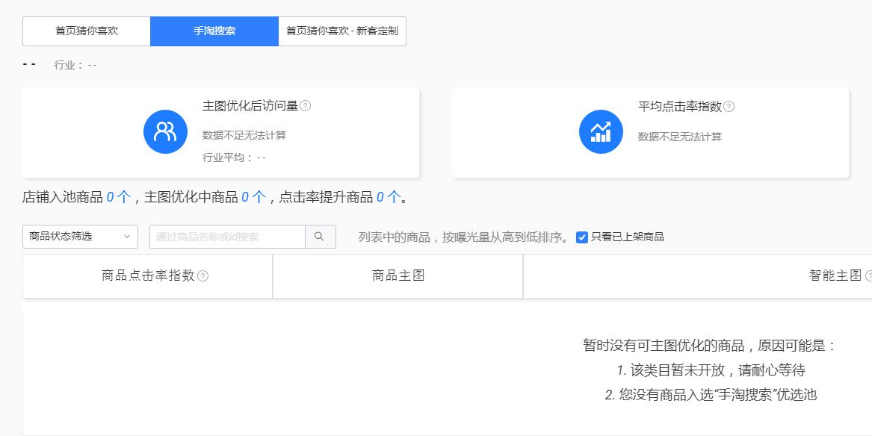Screen dimensions: 872x436
Task: Click the active 手淘搜索 tab
Action: 214,31
